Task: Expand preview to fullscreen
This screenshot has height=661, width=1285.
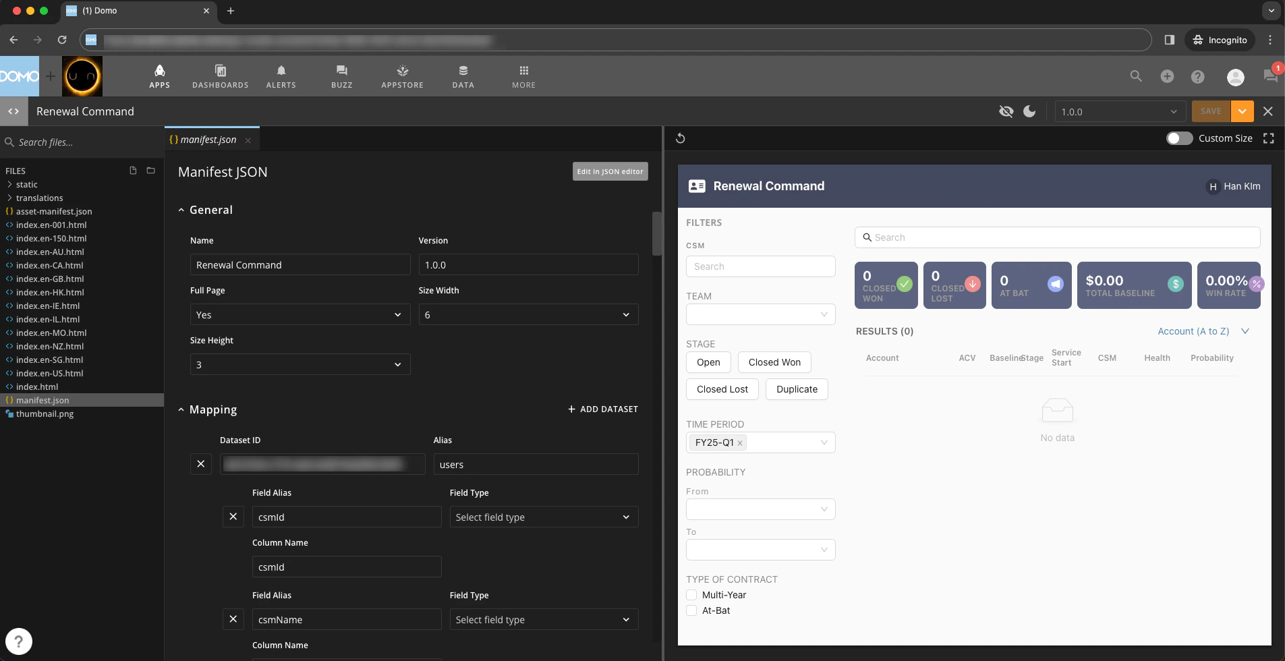Action: 1269,138
